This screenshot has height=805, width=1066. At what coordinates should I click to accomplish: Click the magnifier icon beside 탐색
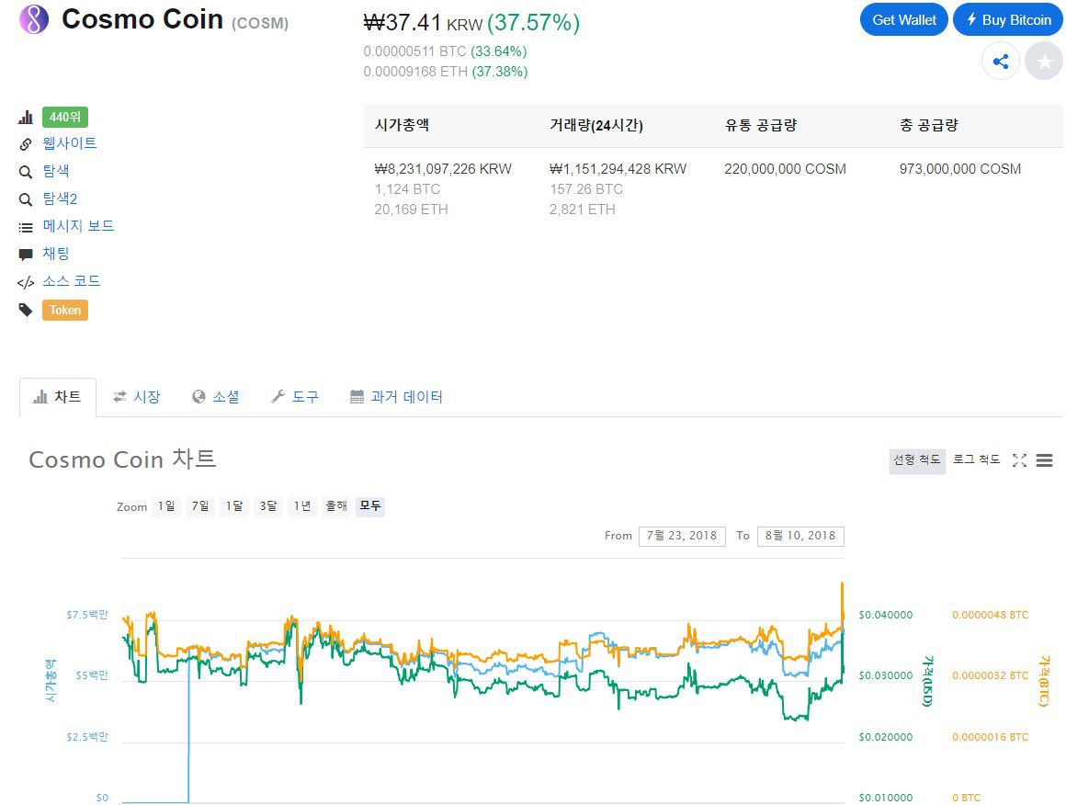tap(25, 172)
